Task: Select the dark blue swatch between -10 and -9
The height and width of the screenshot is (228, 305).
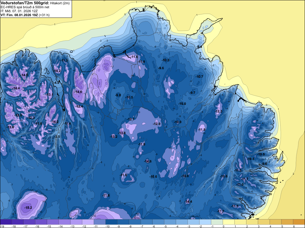Action: pyautogui.click(x=111, y=222)
